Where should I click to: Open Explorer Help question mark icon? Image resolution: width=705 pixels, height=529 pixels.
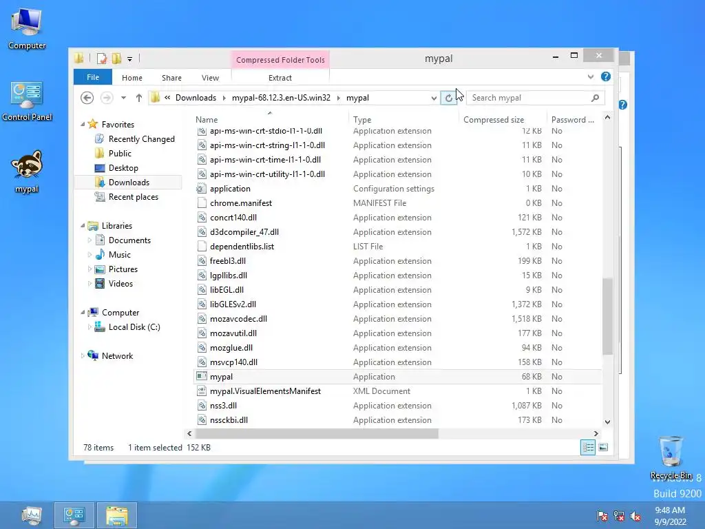pos(606,76)
